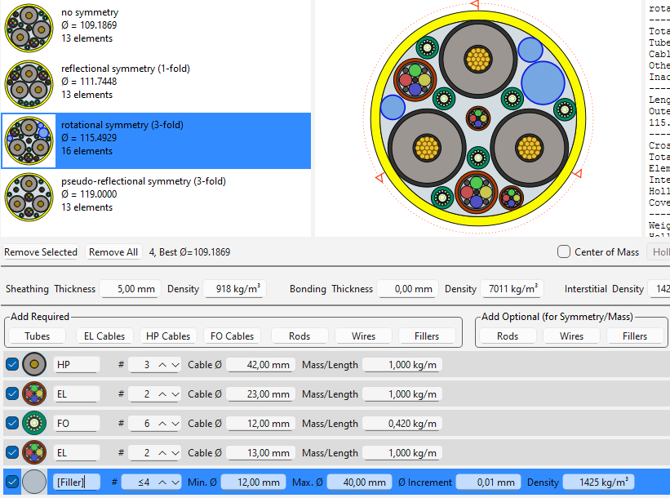The image size is (670, 498).
Task: Decrease count of the 23,00 mm EL cable
Action: coord(175,394)
